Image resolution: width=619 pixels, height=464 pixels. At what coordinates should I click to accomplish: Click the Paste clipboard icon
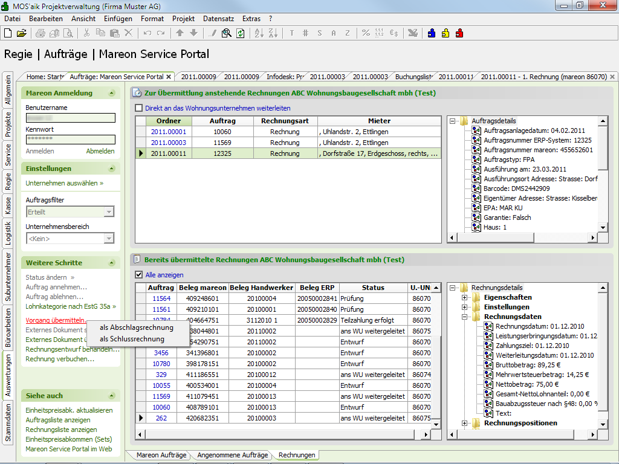(x=114, y=33)
